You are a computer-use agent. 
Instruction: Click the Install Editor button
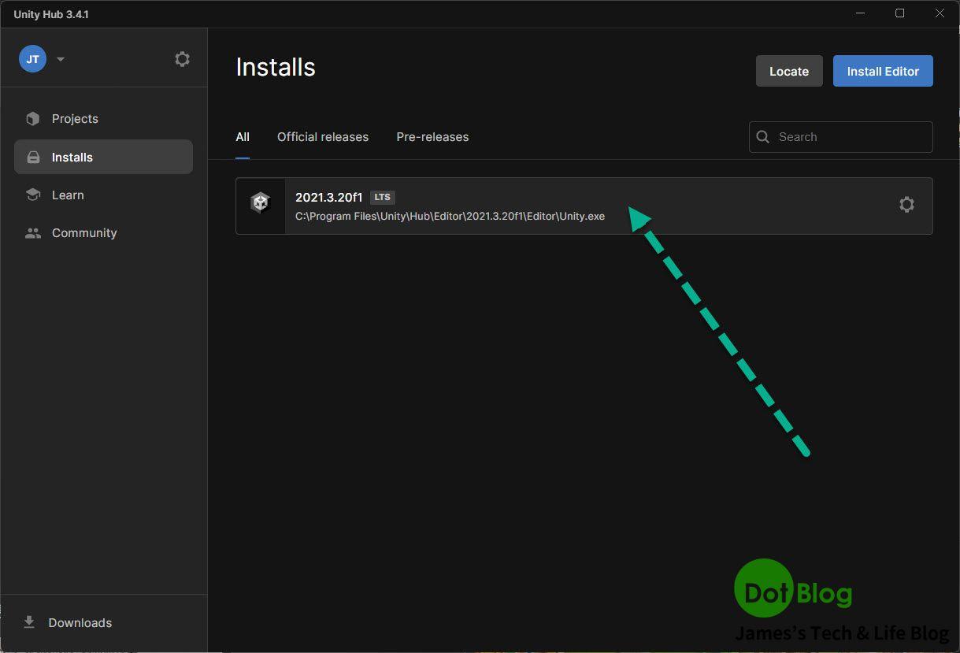tap(883, 71)
